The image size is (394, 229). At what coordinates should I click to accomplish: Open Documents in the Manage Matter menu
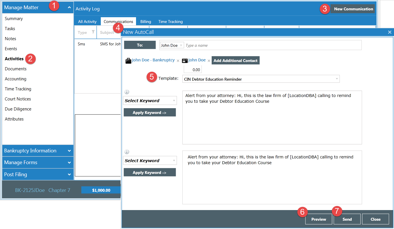(x=16, y=69)
